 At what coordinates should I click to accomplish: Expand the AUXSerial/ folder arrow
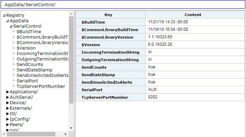pos(8,97)
